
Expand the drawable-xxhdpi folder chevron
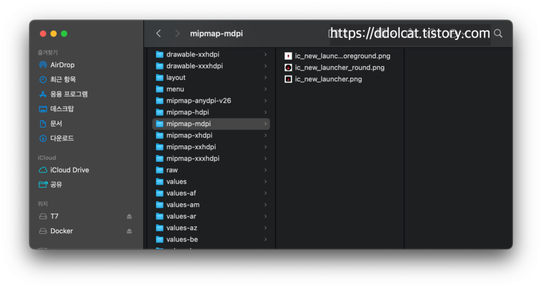[265, 55]
